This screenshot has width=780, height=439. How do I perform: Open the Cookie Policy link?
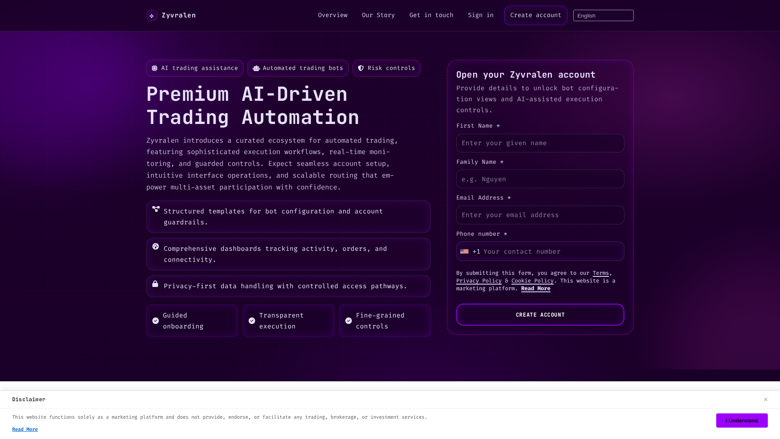point(533,281)
